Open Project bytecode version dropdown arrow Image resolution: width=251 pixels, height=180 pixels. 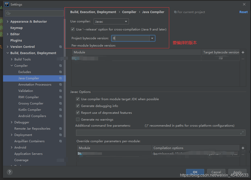coord(152,38)
